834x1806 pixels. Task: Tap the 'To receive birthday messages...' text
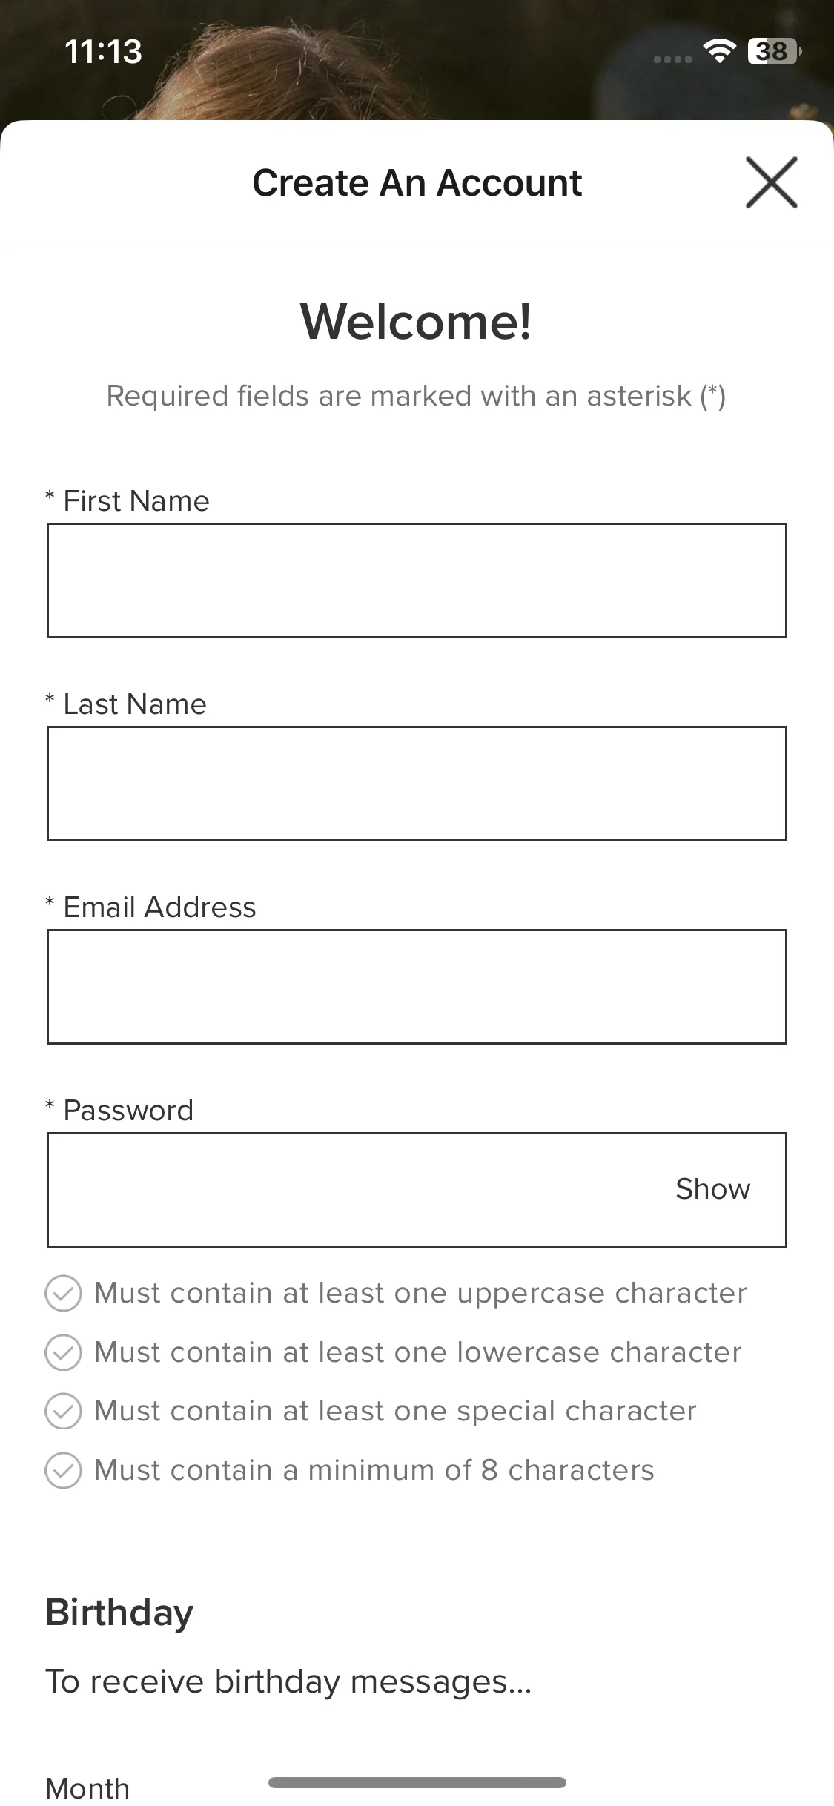pyautogui.click(x=288, y=1682)
